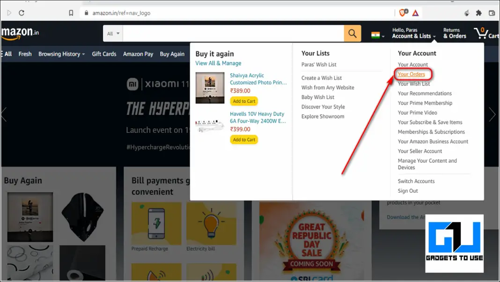The image size is (500, 282).
Task: Click the browser address bar URL
Action: 121,13
